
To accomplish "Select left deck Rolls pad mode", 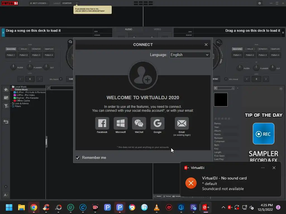I will (24, 49).
